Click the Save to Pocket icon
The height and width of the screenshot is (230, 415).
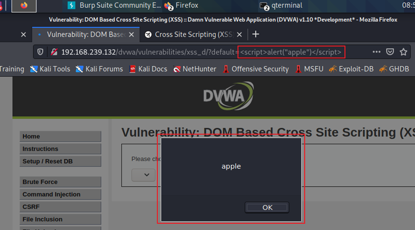390,52
